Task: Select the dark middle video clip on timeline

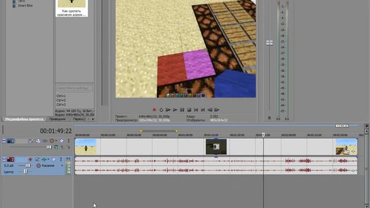Action: point(216,147)
